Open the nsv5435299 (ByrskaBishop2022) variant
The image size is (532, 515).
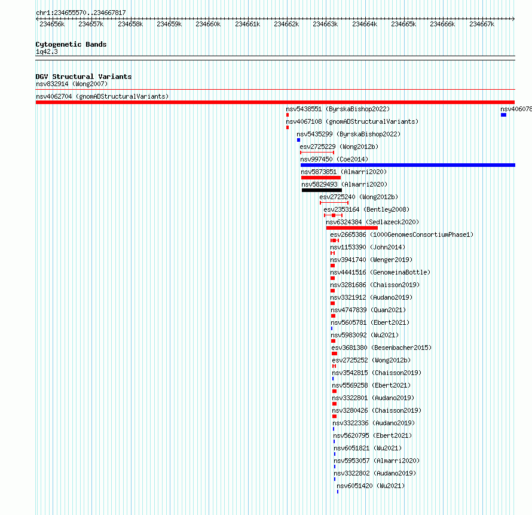[x=348, y=134]
